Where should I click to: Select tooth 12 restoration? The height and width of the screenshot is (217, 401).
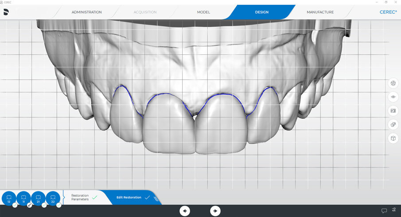click(9, 198)
